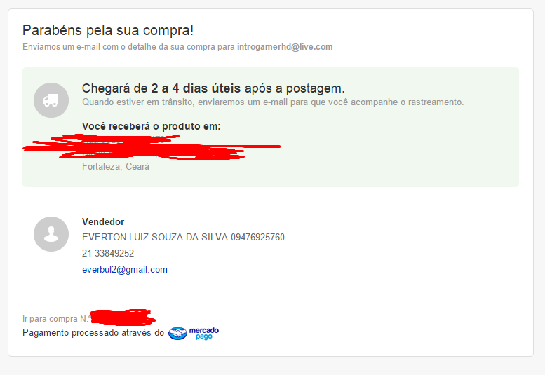The image size is (545, 375).
Task: Click the tracking e-mail notice text
Action: coord(273,102)
